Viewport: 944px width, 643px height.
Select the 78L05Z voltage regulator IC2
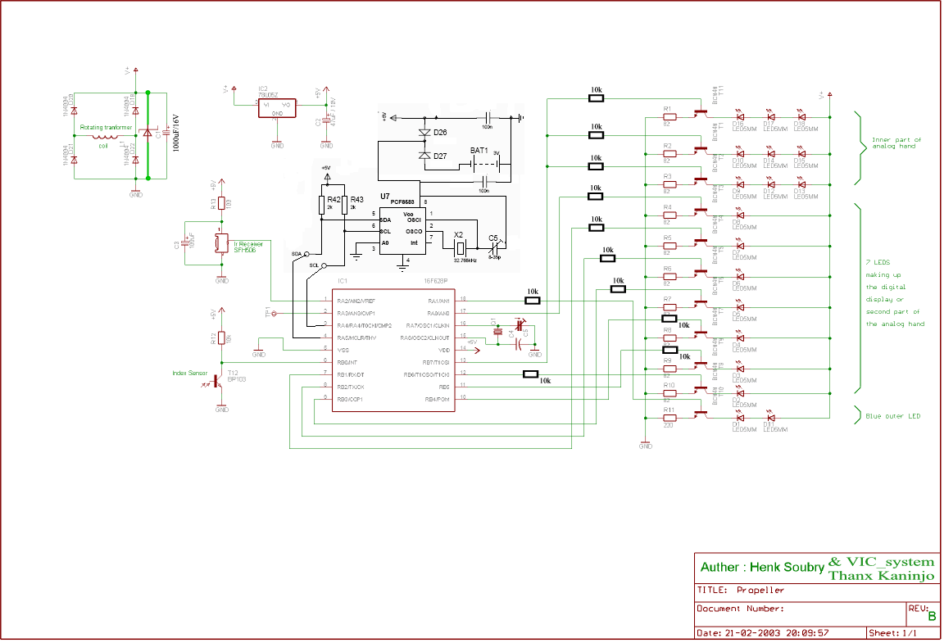(277, 108)
